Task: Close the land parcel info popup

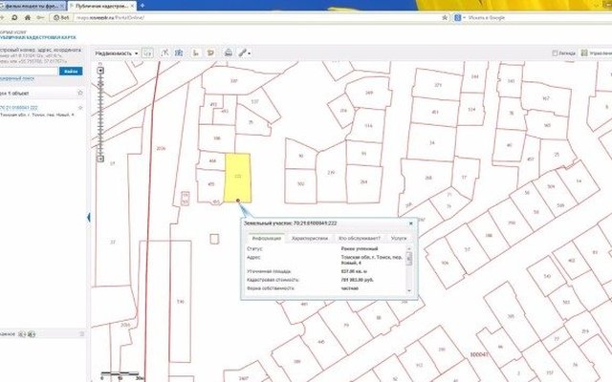Action: tap(410, 223)
